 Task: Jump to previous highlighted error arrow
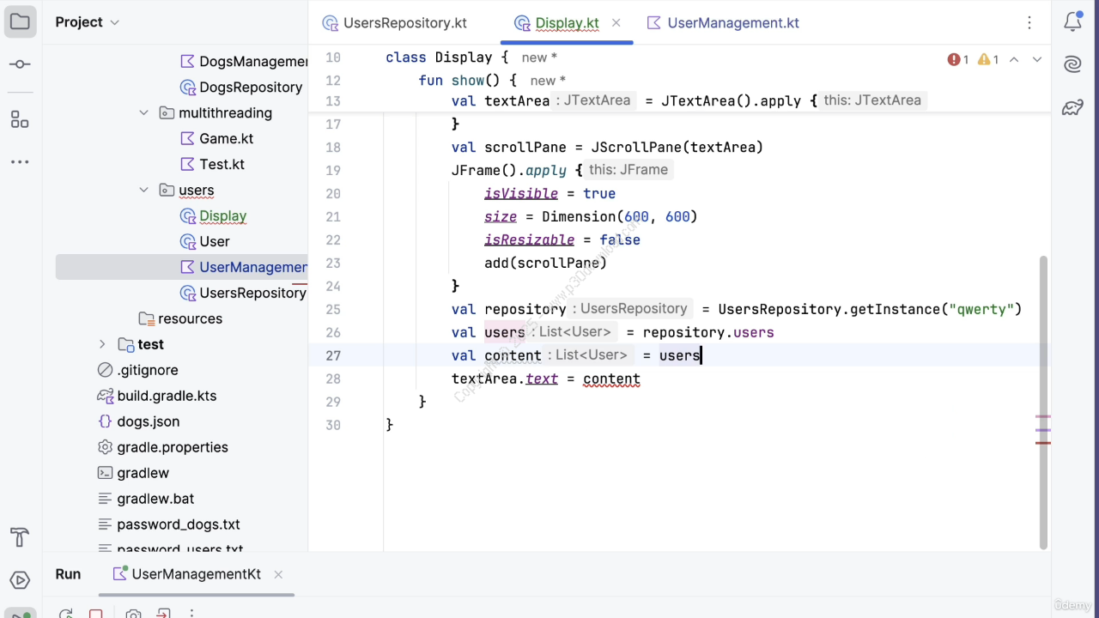pyautogui.click(x=1014, y=60)
